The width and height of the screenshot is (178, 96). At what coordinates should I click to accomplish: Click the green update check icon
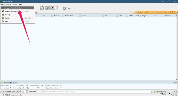(x=64, y=8)
